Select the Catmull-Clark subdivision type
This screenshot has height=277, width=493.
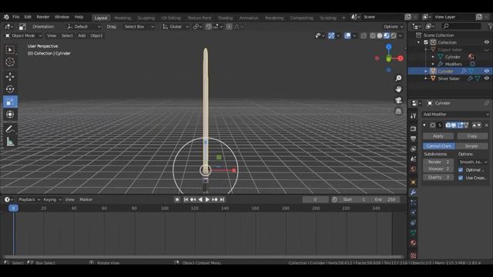pos(439,146)
